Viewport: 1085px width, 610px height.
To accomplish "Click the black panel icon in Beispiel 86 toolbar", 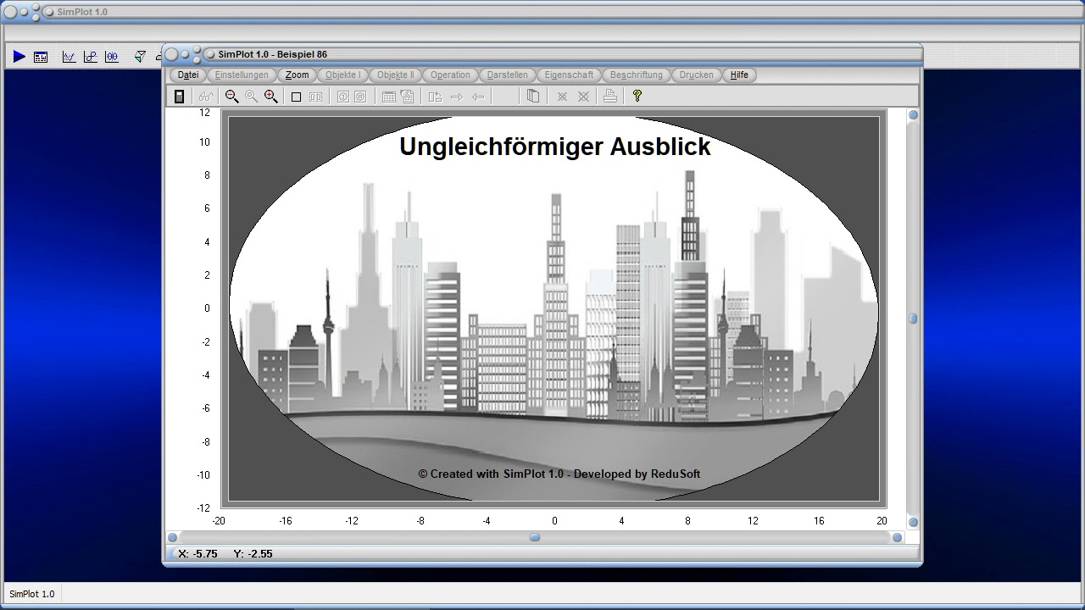I will (x=179, y=97).
